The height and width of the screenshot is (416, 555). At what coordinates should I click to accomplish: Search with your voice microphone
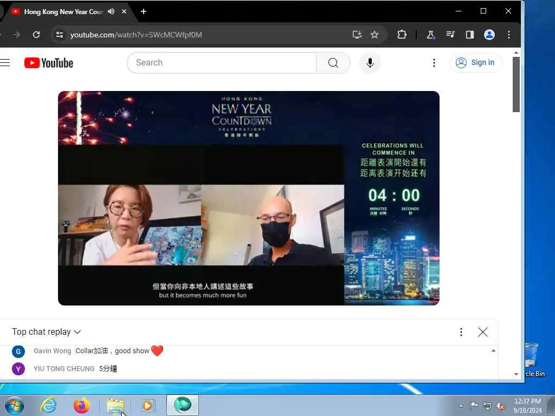click(x=370, y=63)
